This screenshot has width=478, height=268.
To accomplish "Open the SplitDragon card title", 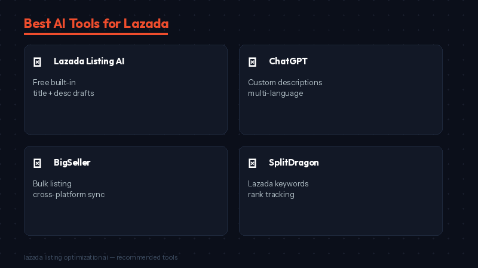I will click(x=294, y=163).
